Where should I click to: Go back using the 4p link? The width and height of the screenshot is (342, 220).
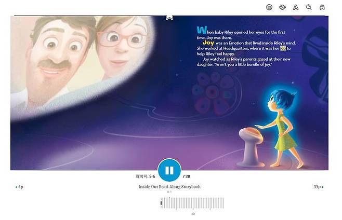point(19,187)
